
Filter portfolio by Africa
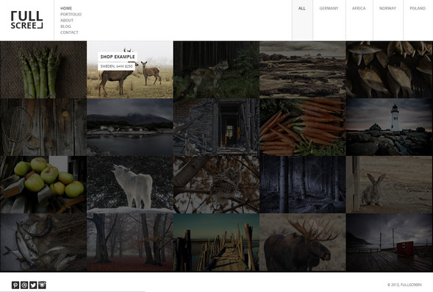[x=359, y=8]
